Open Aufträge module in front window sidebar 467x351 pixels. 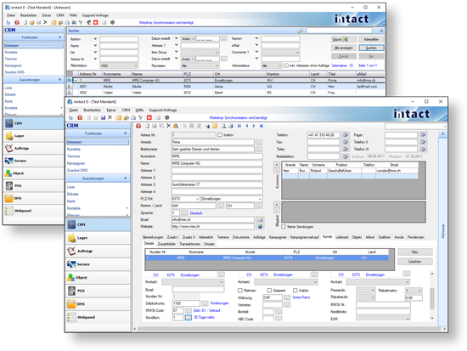[98, 251]
